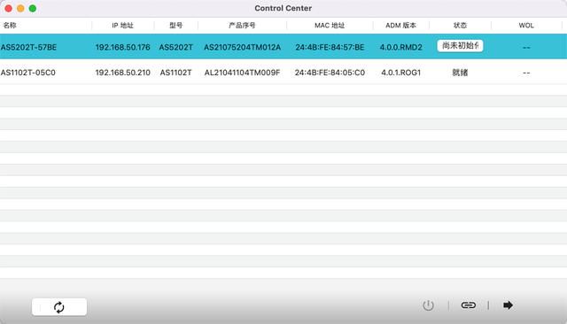
Task: Sort by MAC 地址 column header
Action: (x=330, y=26)
